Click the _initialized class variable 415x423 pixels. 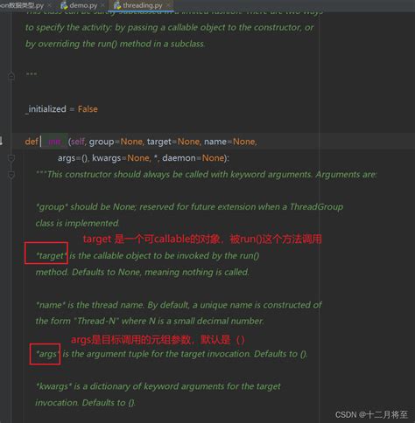pos(46,109)
